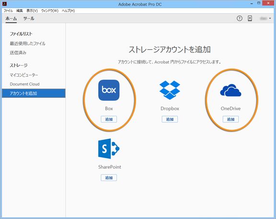Image resolution: width=276 pixels, height=219 pixels.
Task: Expand the blurred user account dropdown
Action: click(265, 18)
